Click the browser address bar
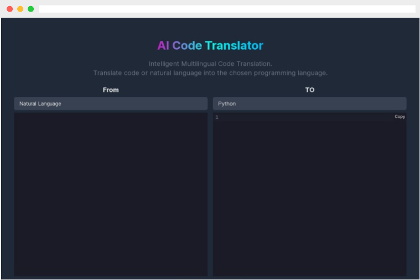The width and height of the screenshot is (420, 280). [x=227, y=9]
